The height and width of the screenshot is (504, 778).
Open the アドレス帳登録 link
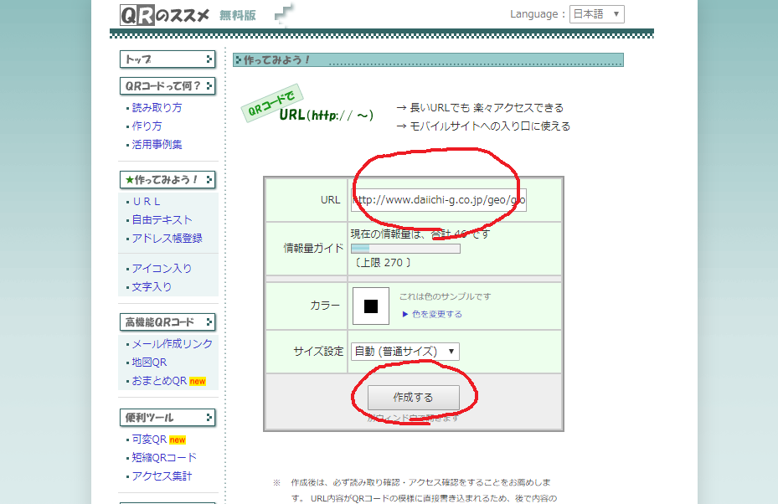pyautogui.click(x=167, y=238)
